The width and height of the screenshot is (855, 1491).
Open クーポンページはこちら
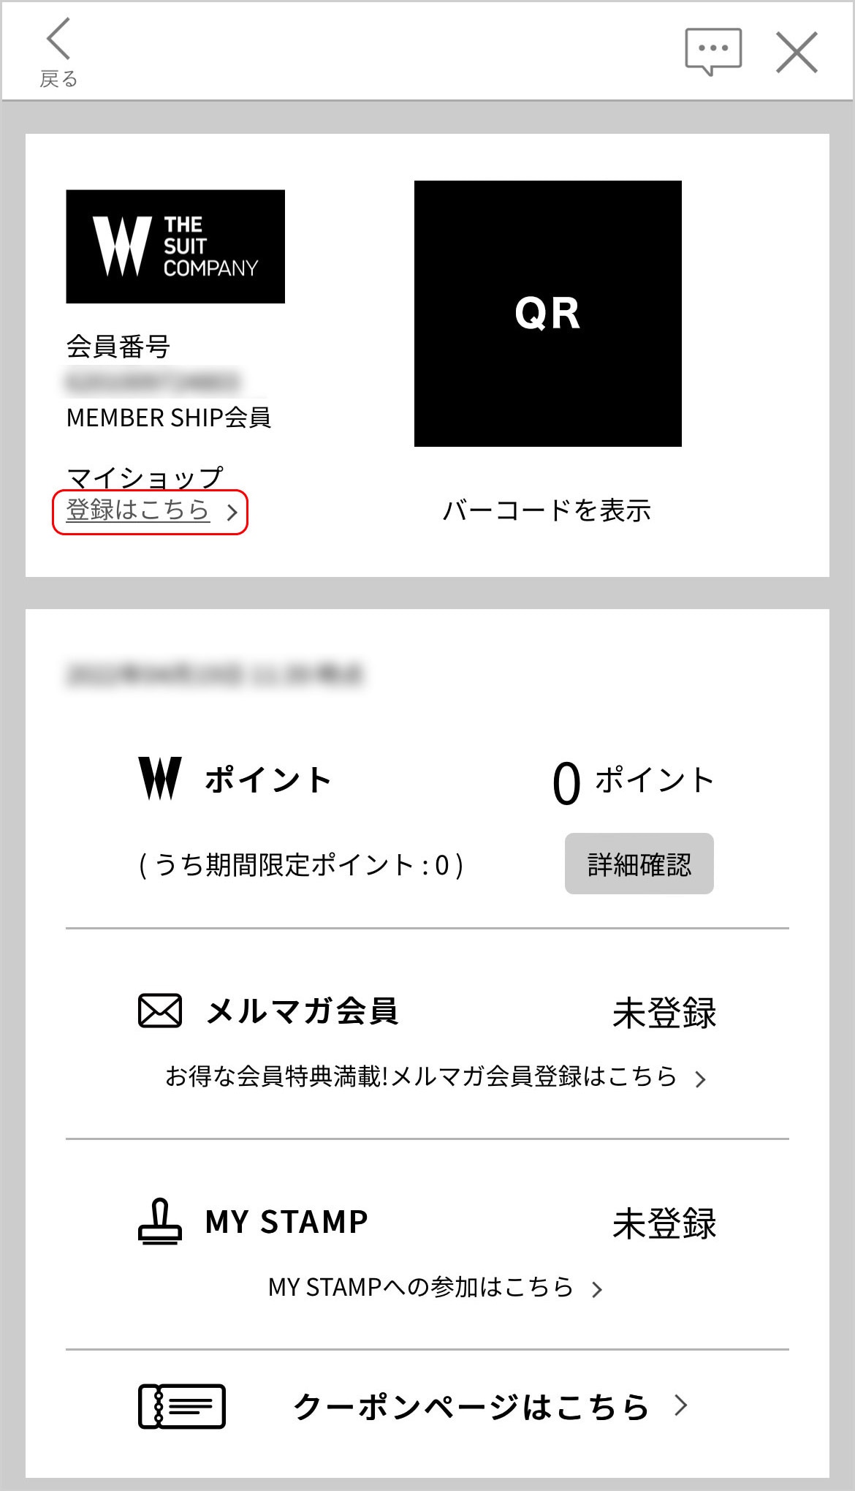coord(471,1406)
